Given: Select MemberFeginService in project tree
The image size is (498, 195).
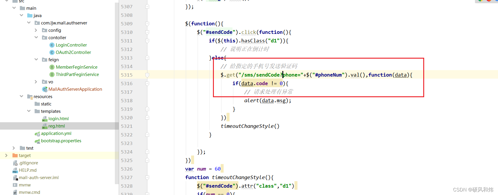Looking at the screenshot, I should click(x=77, y=67).
